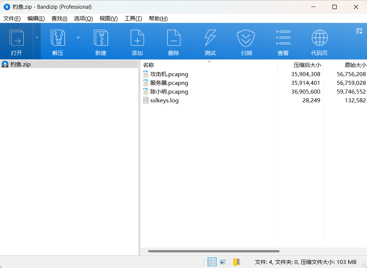Open the 工具(T) menu
The image size is (367, 268).
133,19
